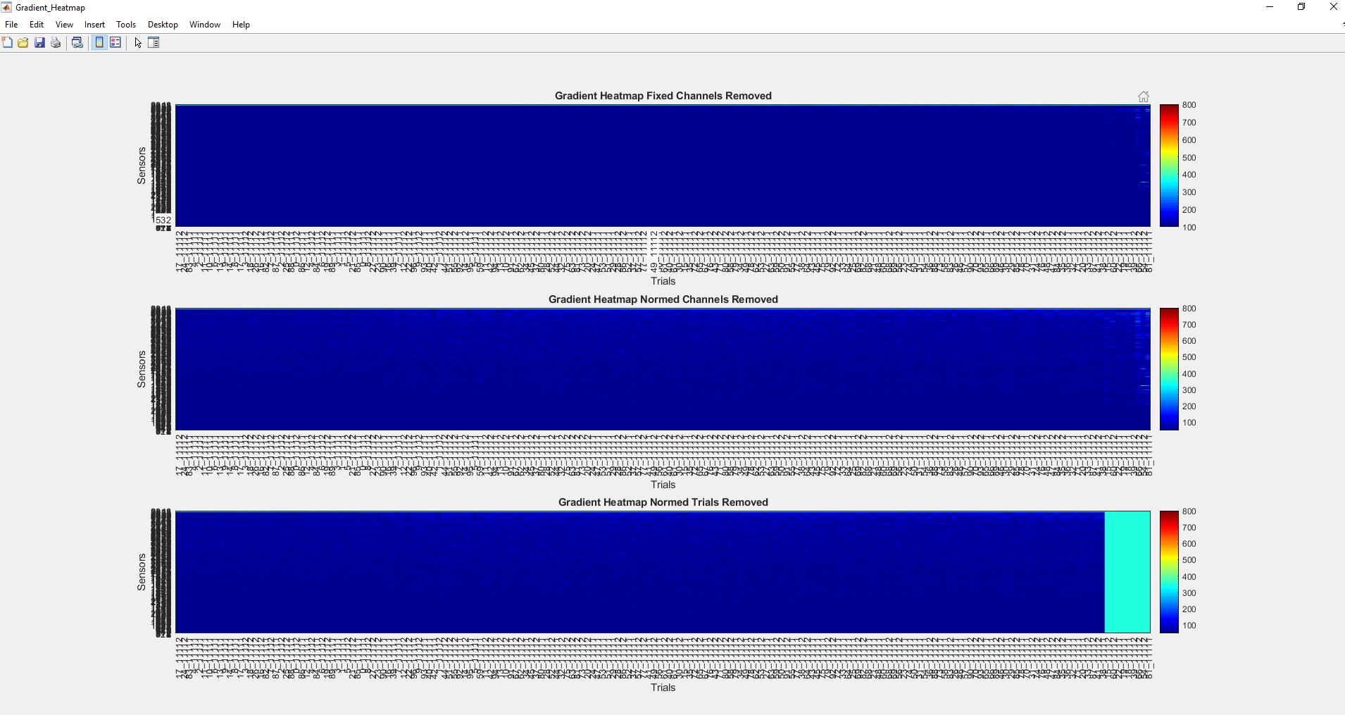Select the title 'Gradient Heatmap Normed Channels Removed'
Screen dimensions: 1345x715
coord(663,299)
